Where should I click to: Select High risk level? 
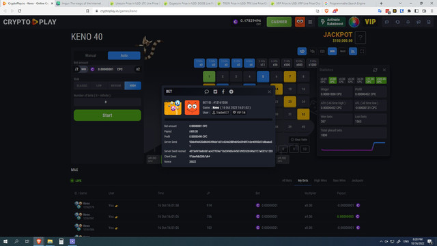(132, 85)
